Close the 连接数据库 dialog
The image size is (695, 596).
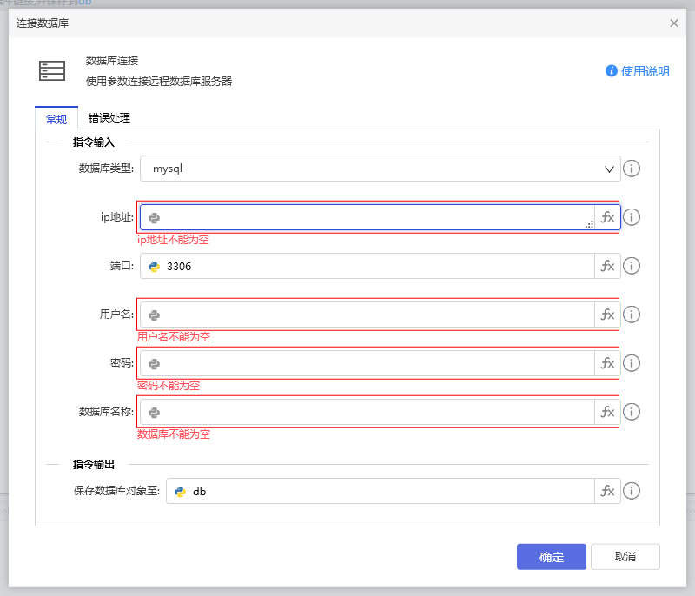[x=674, y=23]
